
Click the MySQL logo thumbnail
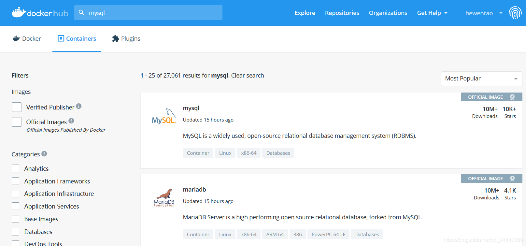164,116
